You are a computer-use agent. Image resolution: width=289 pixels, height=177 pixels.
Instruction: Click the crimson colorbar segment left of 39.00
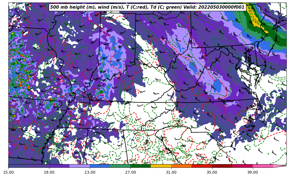tap(242, 166)
